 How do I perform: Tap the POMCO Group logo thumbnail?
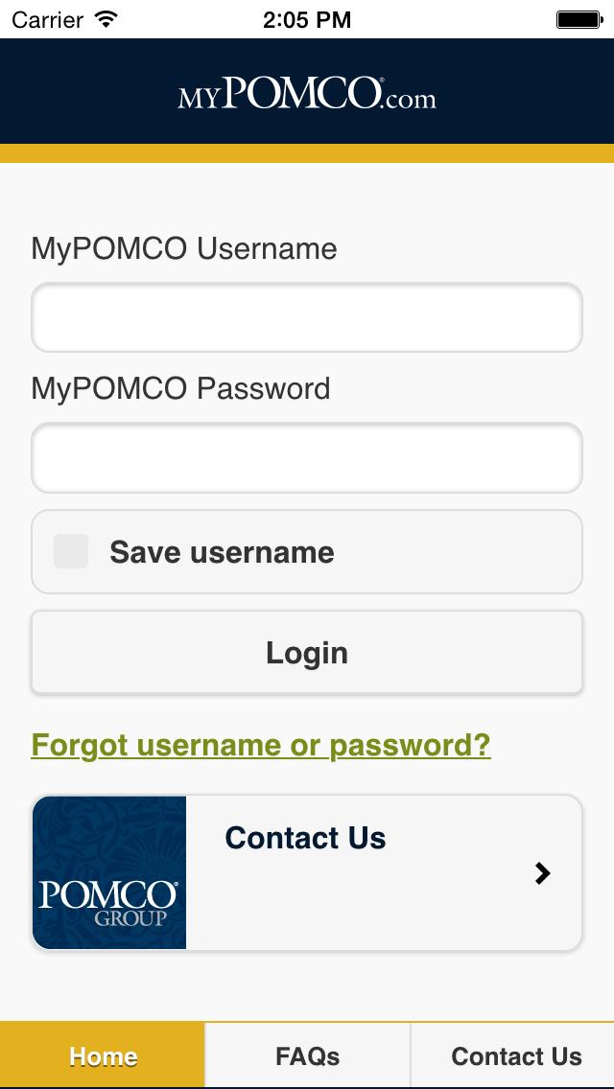click(107, 872)
